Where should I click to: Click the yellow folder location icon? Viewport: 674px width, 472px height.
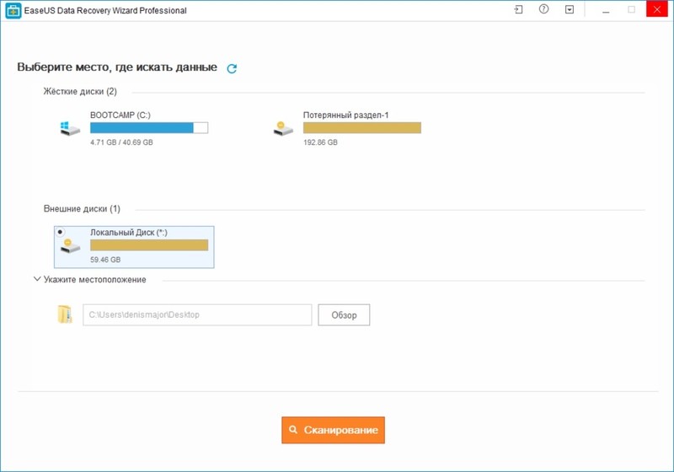(x=65, y=315)
